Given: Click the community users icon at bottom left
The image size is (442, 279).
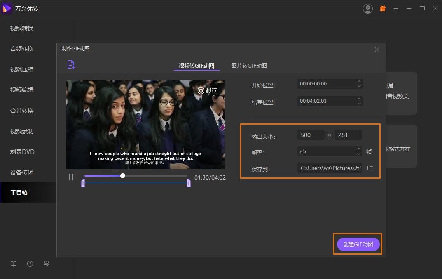Looking at the screenshot, I should point(47,264).
